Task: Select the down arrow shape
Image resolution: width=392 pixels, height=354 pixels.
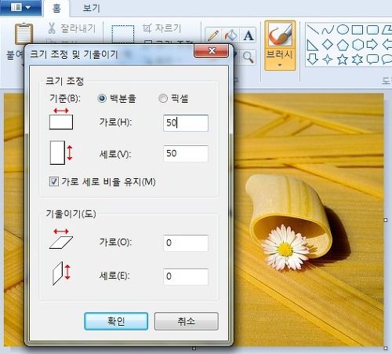Action: 312,60
